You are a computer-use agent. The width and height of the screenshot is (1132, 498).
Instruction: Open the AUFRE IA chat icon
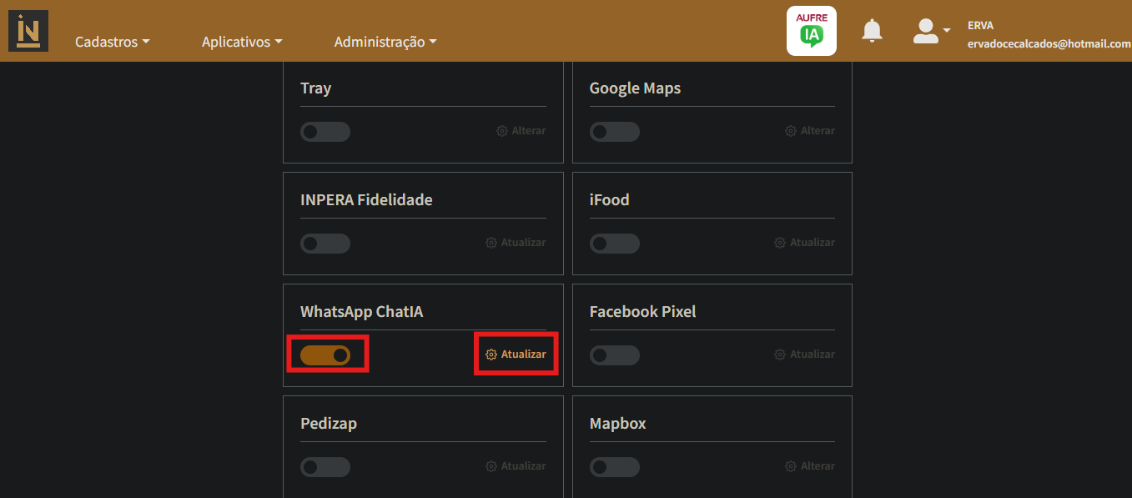pos(811,32)
